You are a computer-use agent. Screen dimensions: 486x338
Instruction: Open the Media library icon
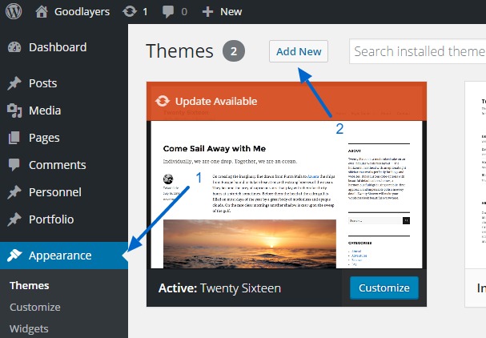pyautogui.click(x=14, y=111)
